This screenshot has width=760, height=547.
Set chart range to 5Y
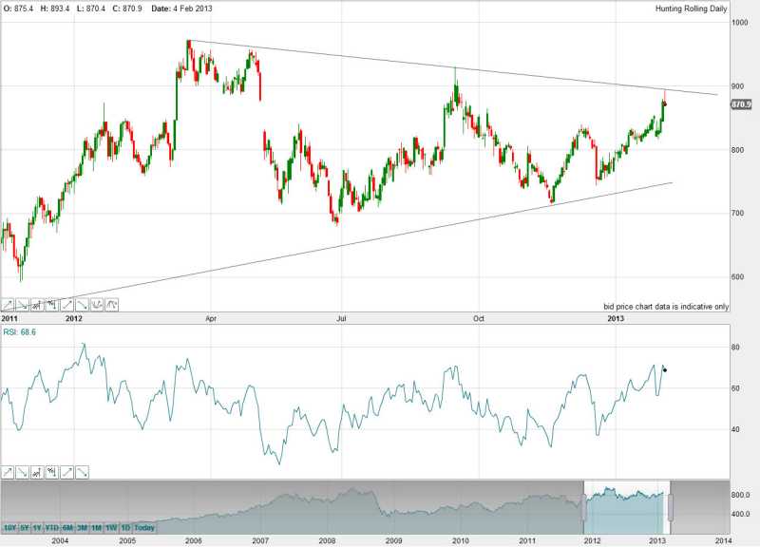(25, 527)
